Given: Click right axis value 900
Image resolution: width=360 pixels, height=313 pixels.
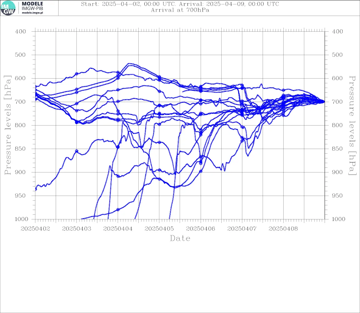Looking at the screenshot, I should pyautogui.click(x=337, y=172).
